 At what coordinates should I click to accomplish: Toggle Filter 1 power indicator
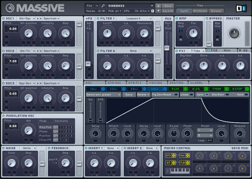[98, 19]
